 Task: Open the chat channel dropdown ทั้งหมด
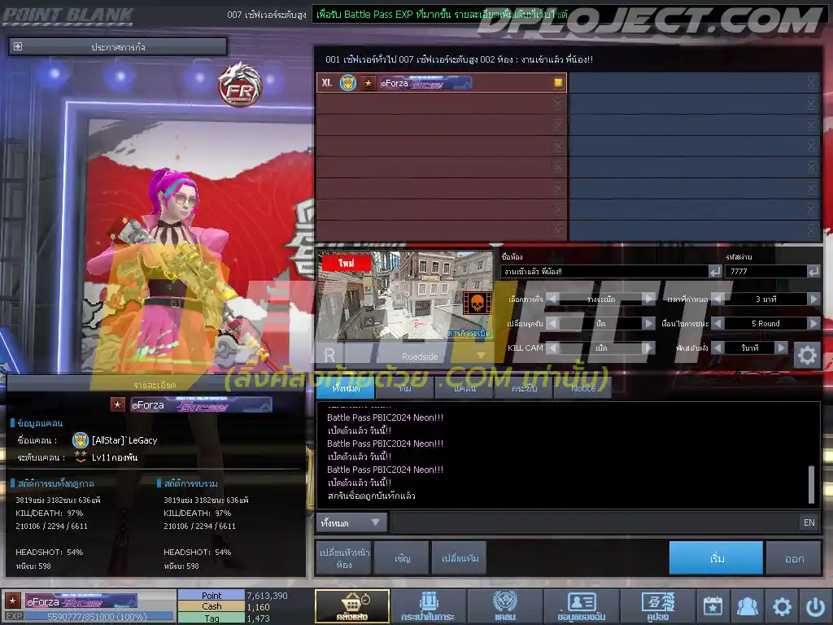(351, 523)
